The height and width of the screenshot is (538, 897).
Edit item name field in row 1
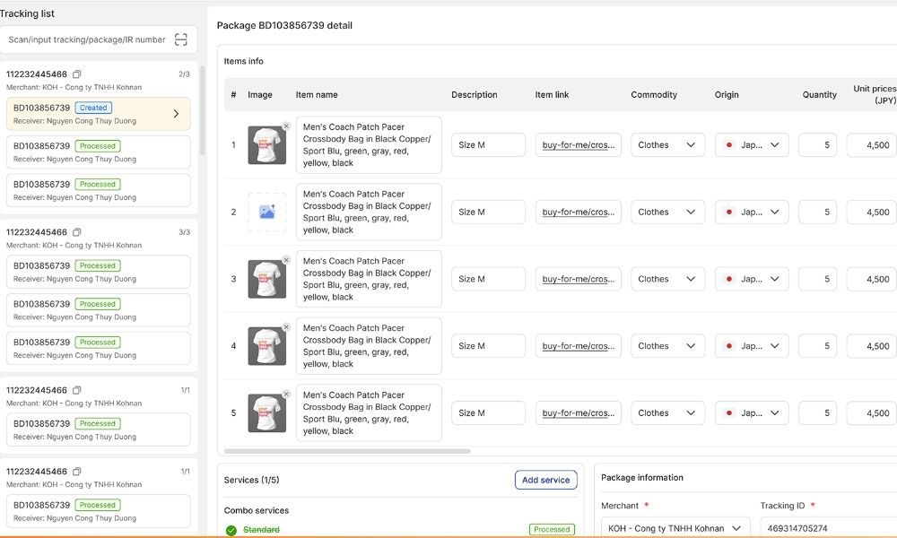[369, 144]
